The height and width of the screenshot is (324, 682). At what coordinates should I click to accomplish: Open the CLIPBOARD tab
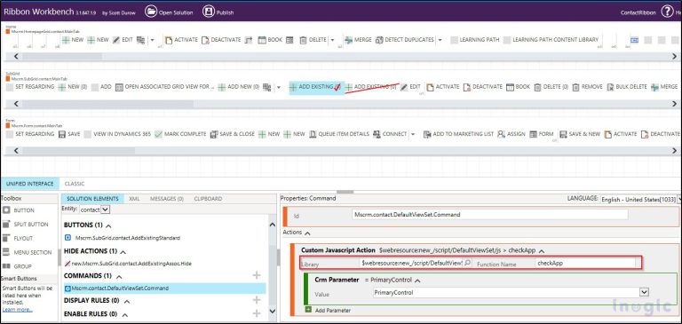coord(208,199)
